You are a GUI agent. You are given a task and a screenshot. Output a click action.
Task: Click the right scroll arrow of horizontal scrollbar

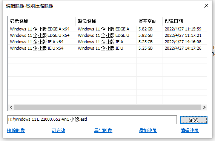pyautogui.click(x=204, y=108)
